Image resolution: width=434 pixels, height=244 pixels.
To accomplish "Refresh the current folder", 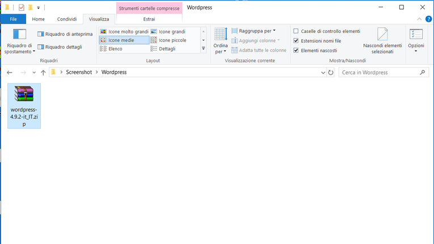I will (331, 73).
